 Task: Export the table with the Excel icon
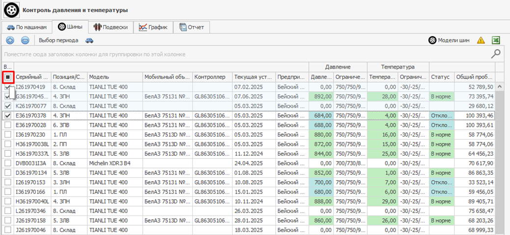(496, 40)
